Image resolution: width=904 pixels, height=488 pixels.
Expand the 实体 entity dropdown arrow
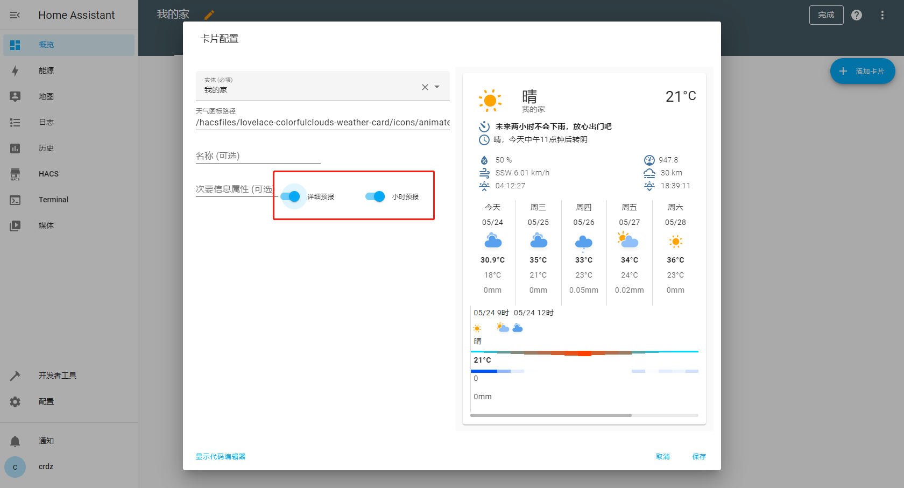pos(437,87)
